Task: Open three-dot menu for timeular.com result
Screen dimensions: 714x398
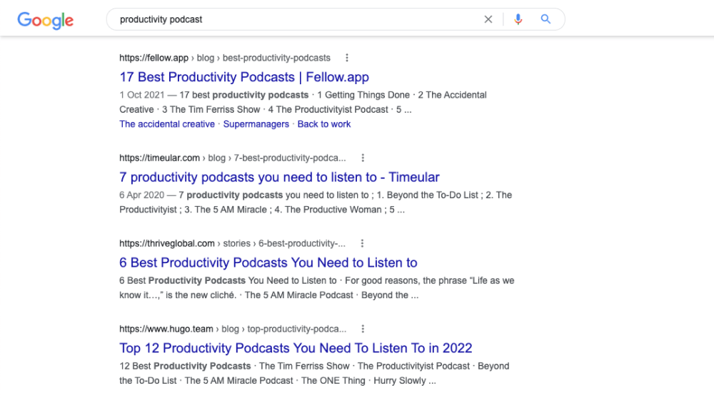Action: (x=363, y=158)
